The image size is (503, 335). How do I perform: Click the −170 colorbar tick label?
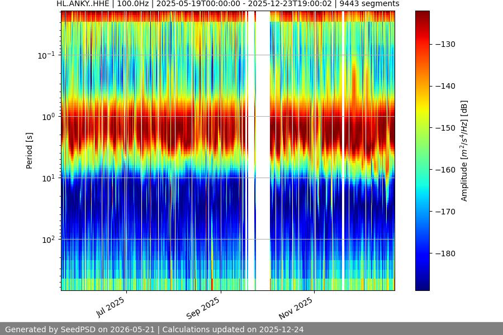[x=445, y=212]
